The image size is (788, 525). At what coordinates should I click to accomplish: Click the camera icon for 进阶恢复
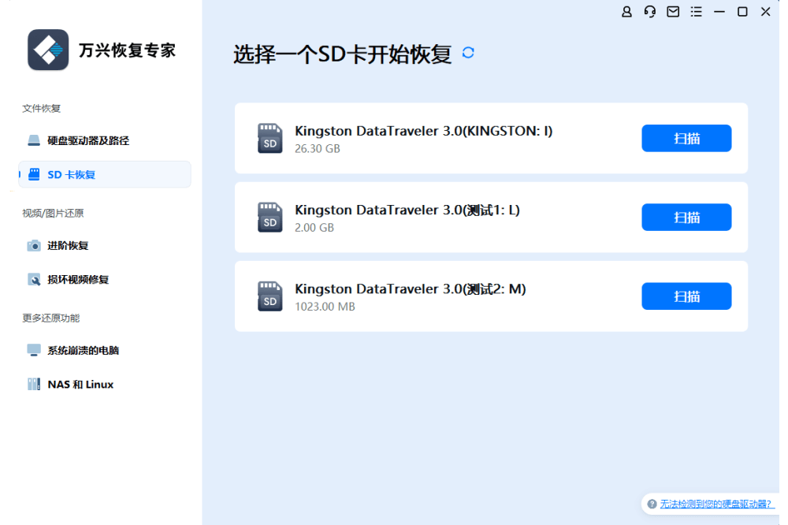pyautogui.click(x=34, y=245)
